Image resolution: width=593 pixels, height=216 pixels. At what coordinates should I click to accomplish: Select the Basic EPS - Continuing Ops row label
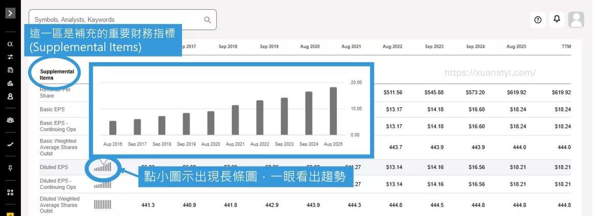click(x=58, y=126)
